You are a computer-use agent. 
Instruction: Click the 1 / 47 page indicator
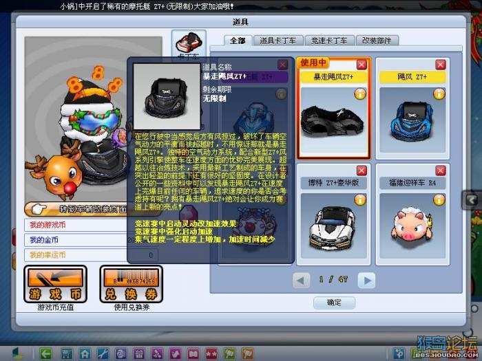(x=333, y=279)
